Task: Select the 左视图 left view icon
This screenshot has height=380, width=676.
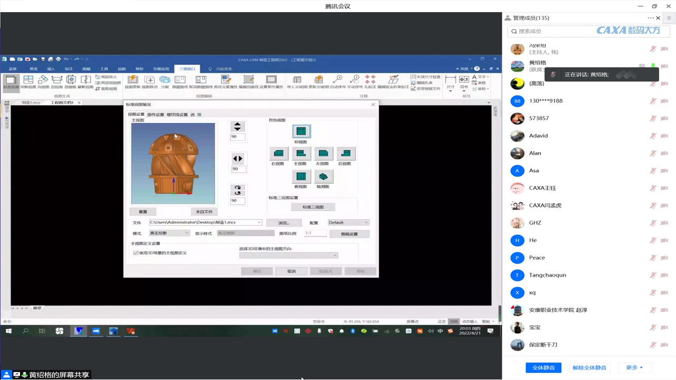Action: (x=323, y=154)
